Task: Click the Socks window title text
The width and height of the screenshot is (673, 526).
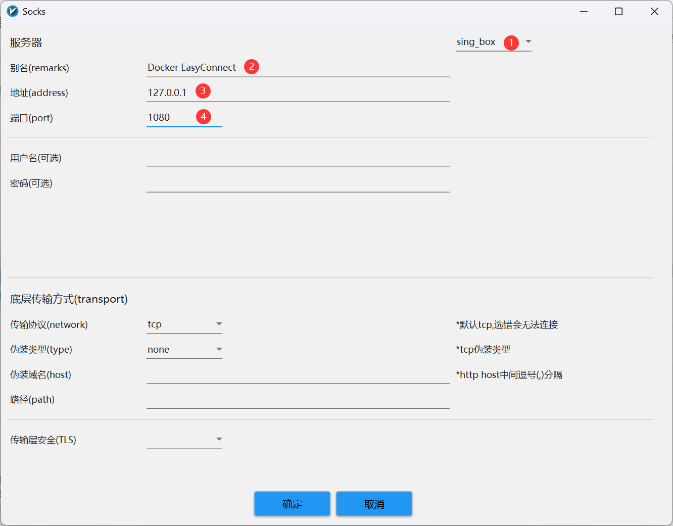Action: (34, 11)
